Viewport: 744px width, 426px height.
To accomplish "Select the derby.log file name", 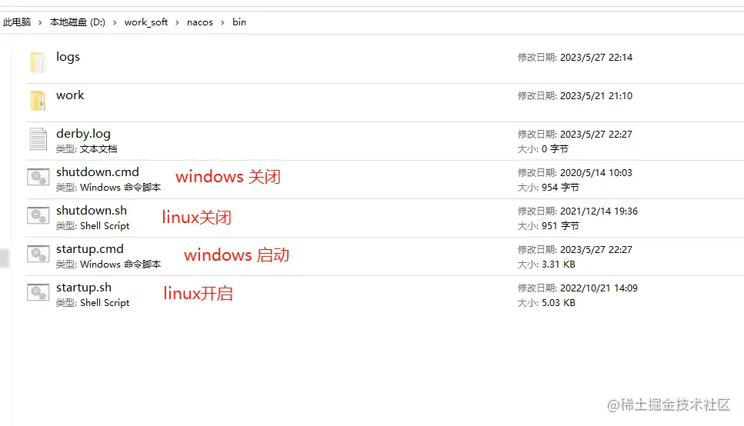I will (83, 134).
